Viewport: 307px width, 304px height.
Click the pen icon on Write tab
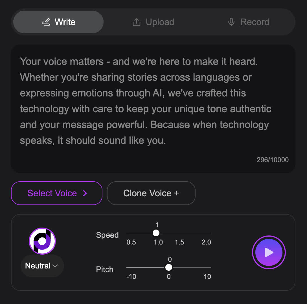pos(46,22)
